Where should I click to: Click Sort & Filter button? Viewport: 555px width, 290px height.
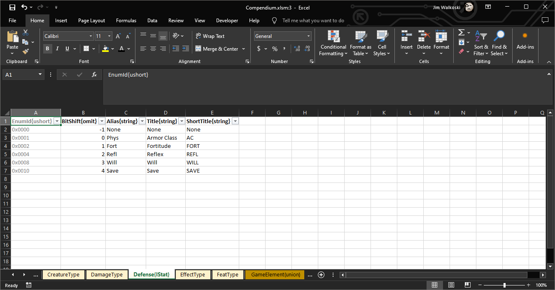pyautogui.click(x=481, y=43)
